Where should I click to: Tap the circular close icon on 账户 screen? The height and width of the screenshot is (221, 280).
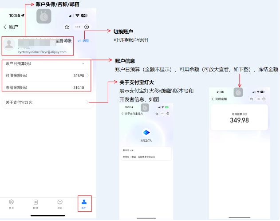(87, 27)
